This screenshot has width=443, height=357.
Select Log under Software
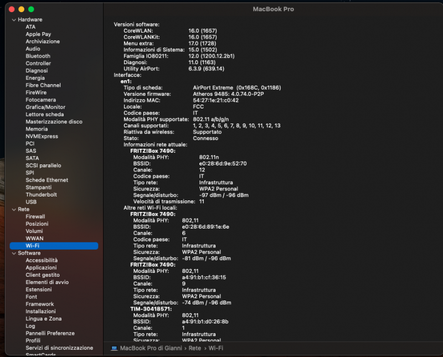click(30, 326)
